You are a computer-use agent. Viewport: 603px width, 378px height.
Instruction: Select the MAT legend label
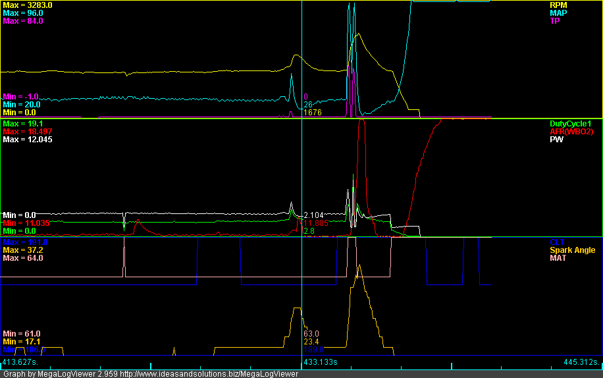(558, 258)
